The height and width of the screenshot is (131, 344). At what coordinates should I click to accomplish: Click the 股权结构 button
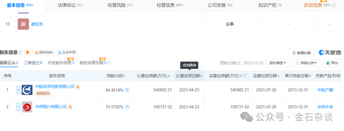click(44, 53)
